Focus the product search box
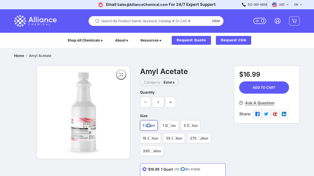Viewport: 314px width, 176px height. click(155, 21)
